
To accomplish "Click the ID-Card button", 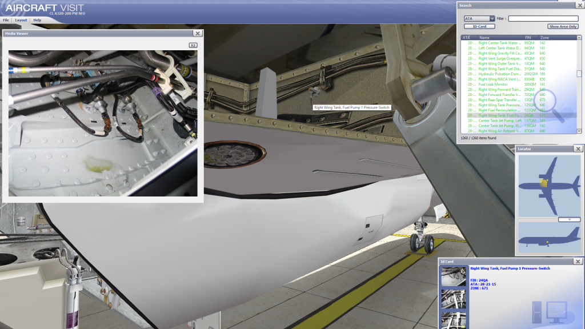I will [x=479, y=26].
